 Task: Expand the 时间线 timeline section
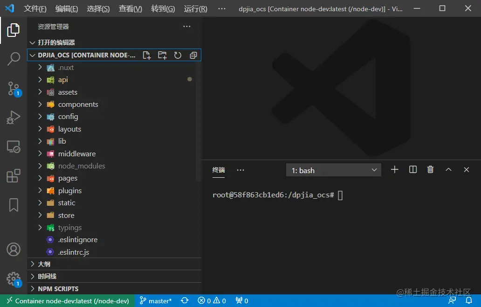[x=114, y=276]
